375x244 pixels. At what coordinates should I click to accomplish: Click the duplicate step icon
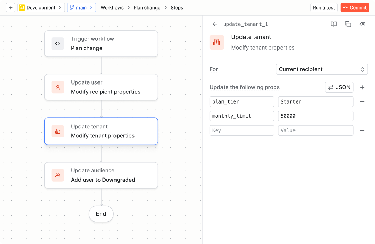click(x=348, y=24)
